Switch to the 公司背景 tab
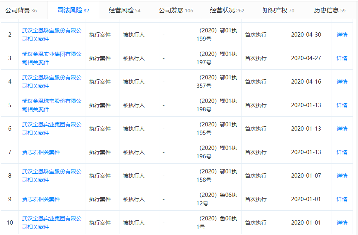 21,10
